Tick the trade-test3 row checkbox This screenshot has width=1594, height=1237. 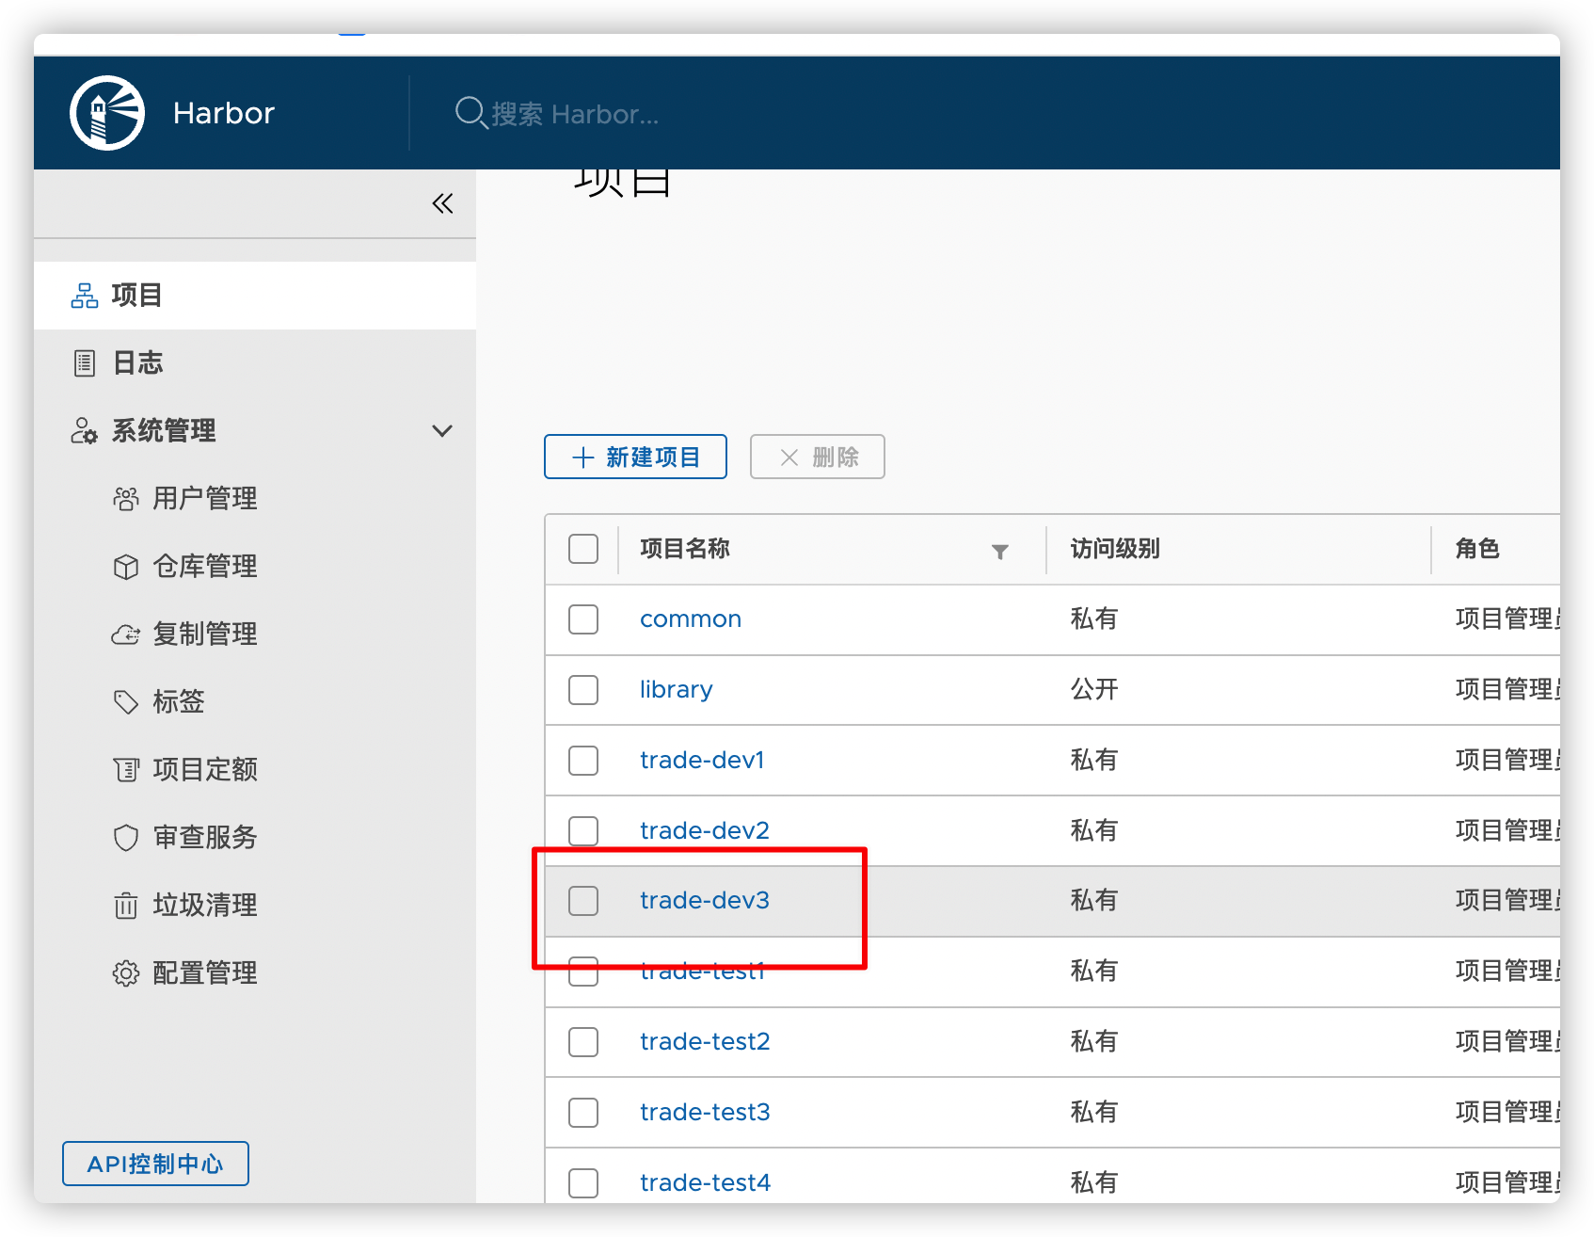coord(583,1113)
